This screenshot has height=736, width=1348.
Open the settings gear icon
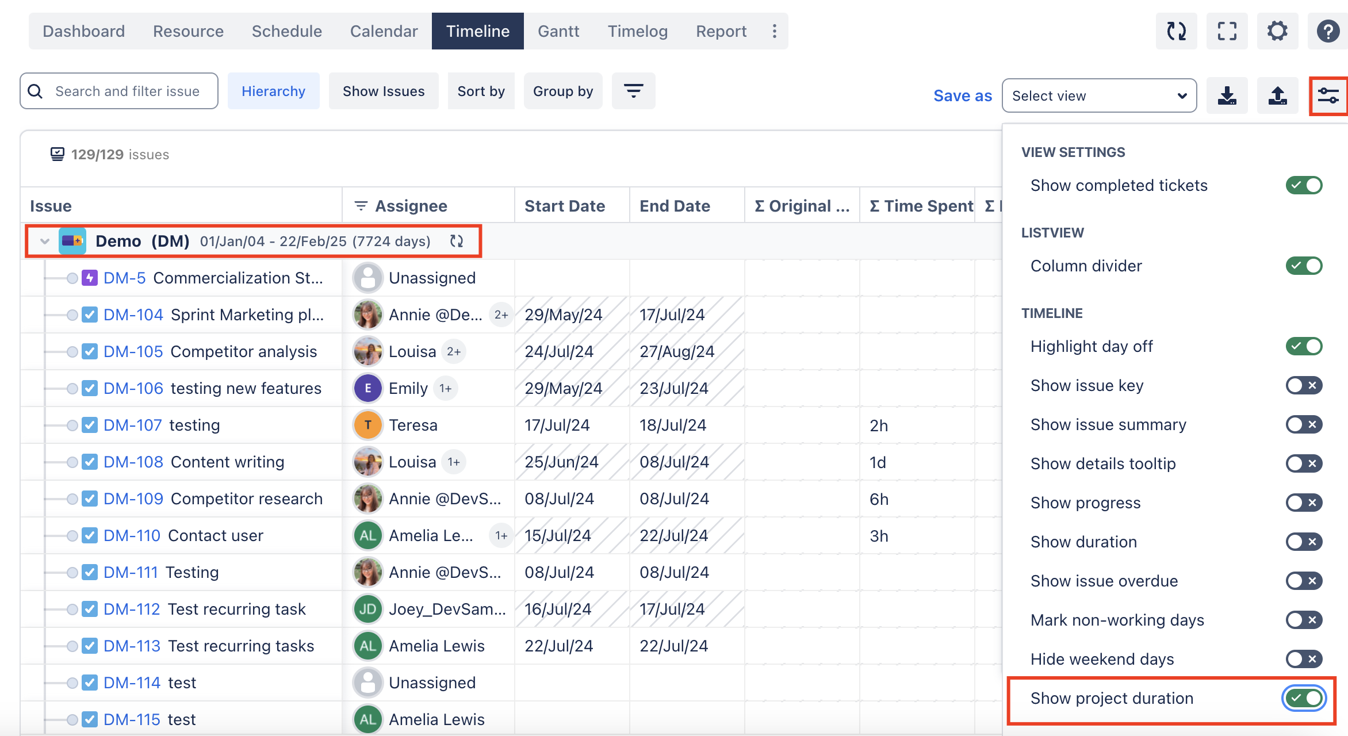click(x=1277, y=31)
